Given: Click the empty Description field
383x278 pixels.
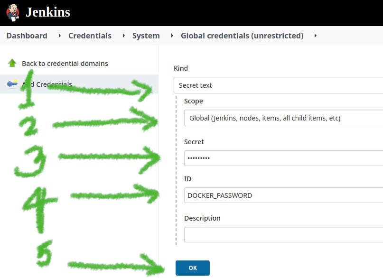Looking at the screenshot, I should (x=283, y=234).
